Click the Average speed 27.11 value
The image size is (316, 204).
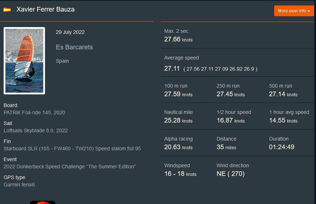pyautogui.click(x=172, y=68)
